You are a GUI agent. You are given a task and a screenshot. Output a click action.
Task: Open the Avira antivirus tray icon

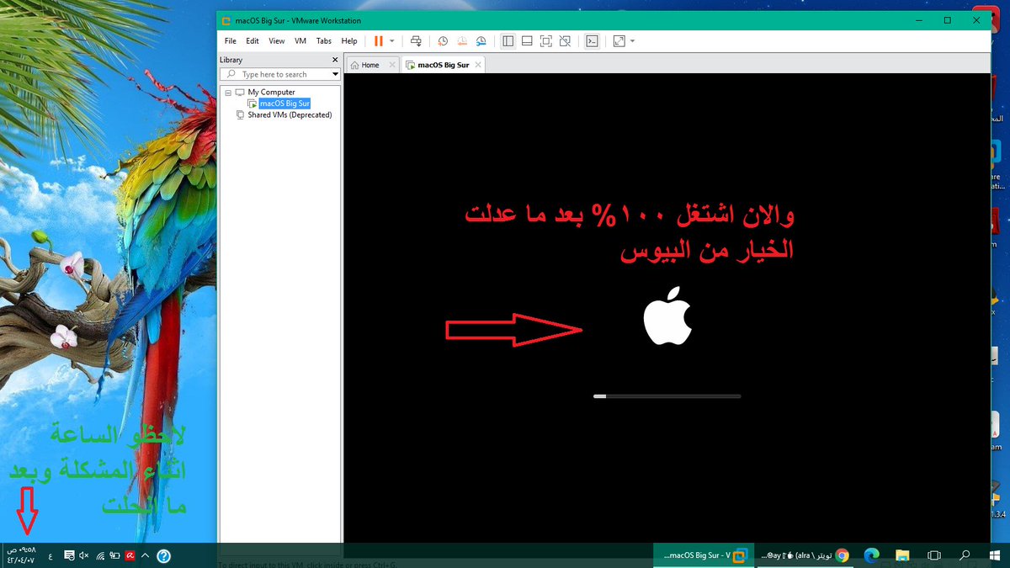(x=130, y=555)
